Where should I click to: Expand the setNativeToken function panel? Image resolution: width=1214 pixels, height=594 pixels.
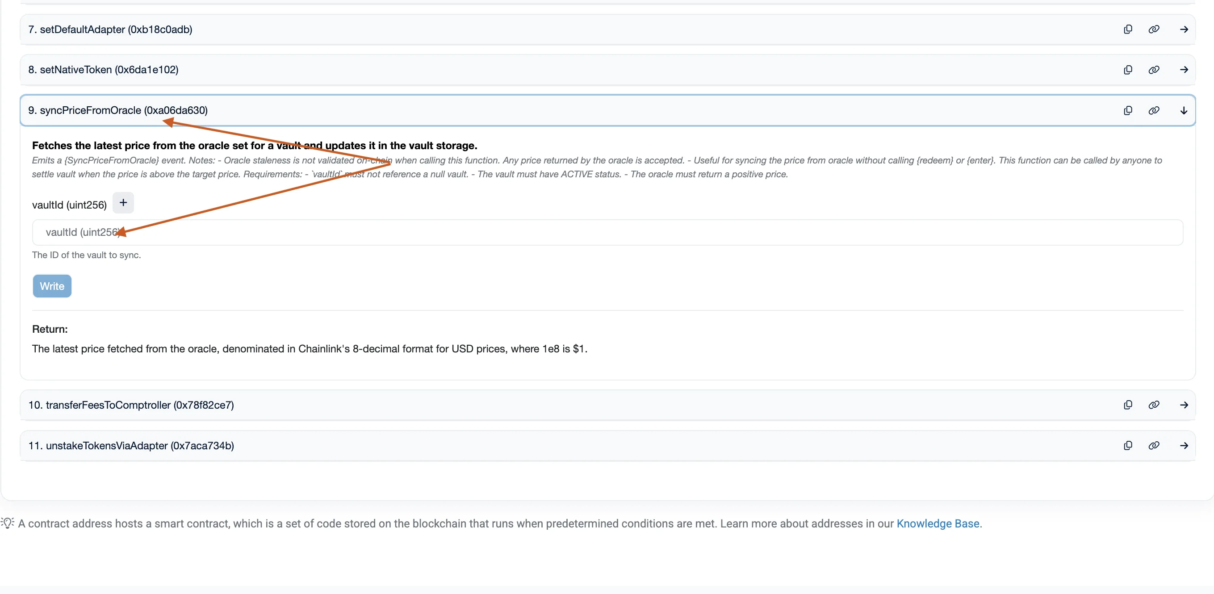click(x=1185, y=69)
